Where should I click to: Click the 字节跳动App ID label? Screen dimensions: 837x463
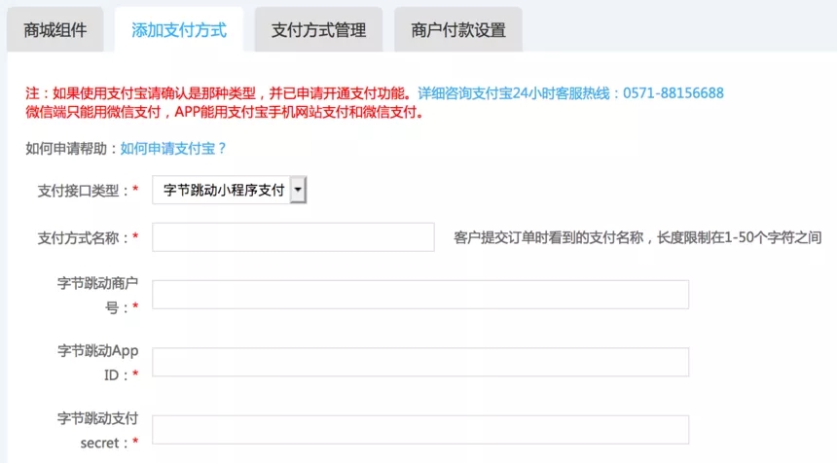click(x=97, y=363)
